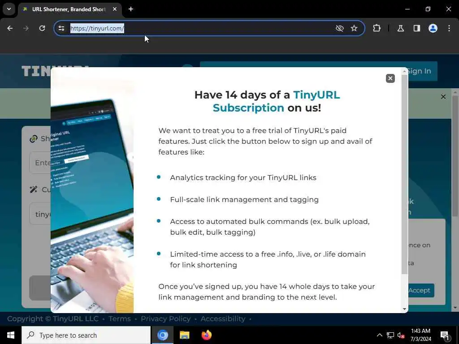Screen dimensions: 459x344
Task: Bookmark this page with the star icon
Action: tap(354, 28)
